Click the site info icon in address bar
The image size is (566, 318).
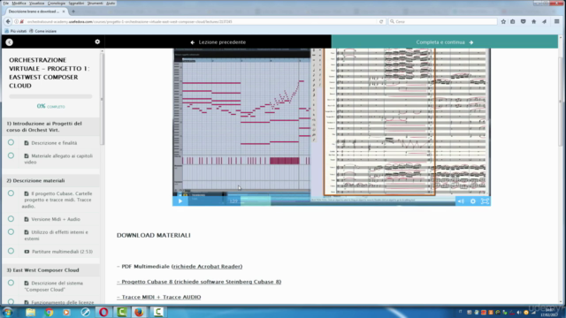pyautogui.click(x=17, y=21)
